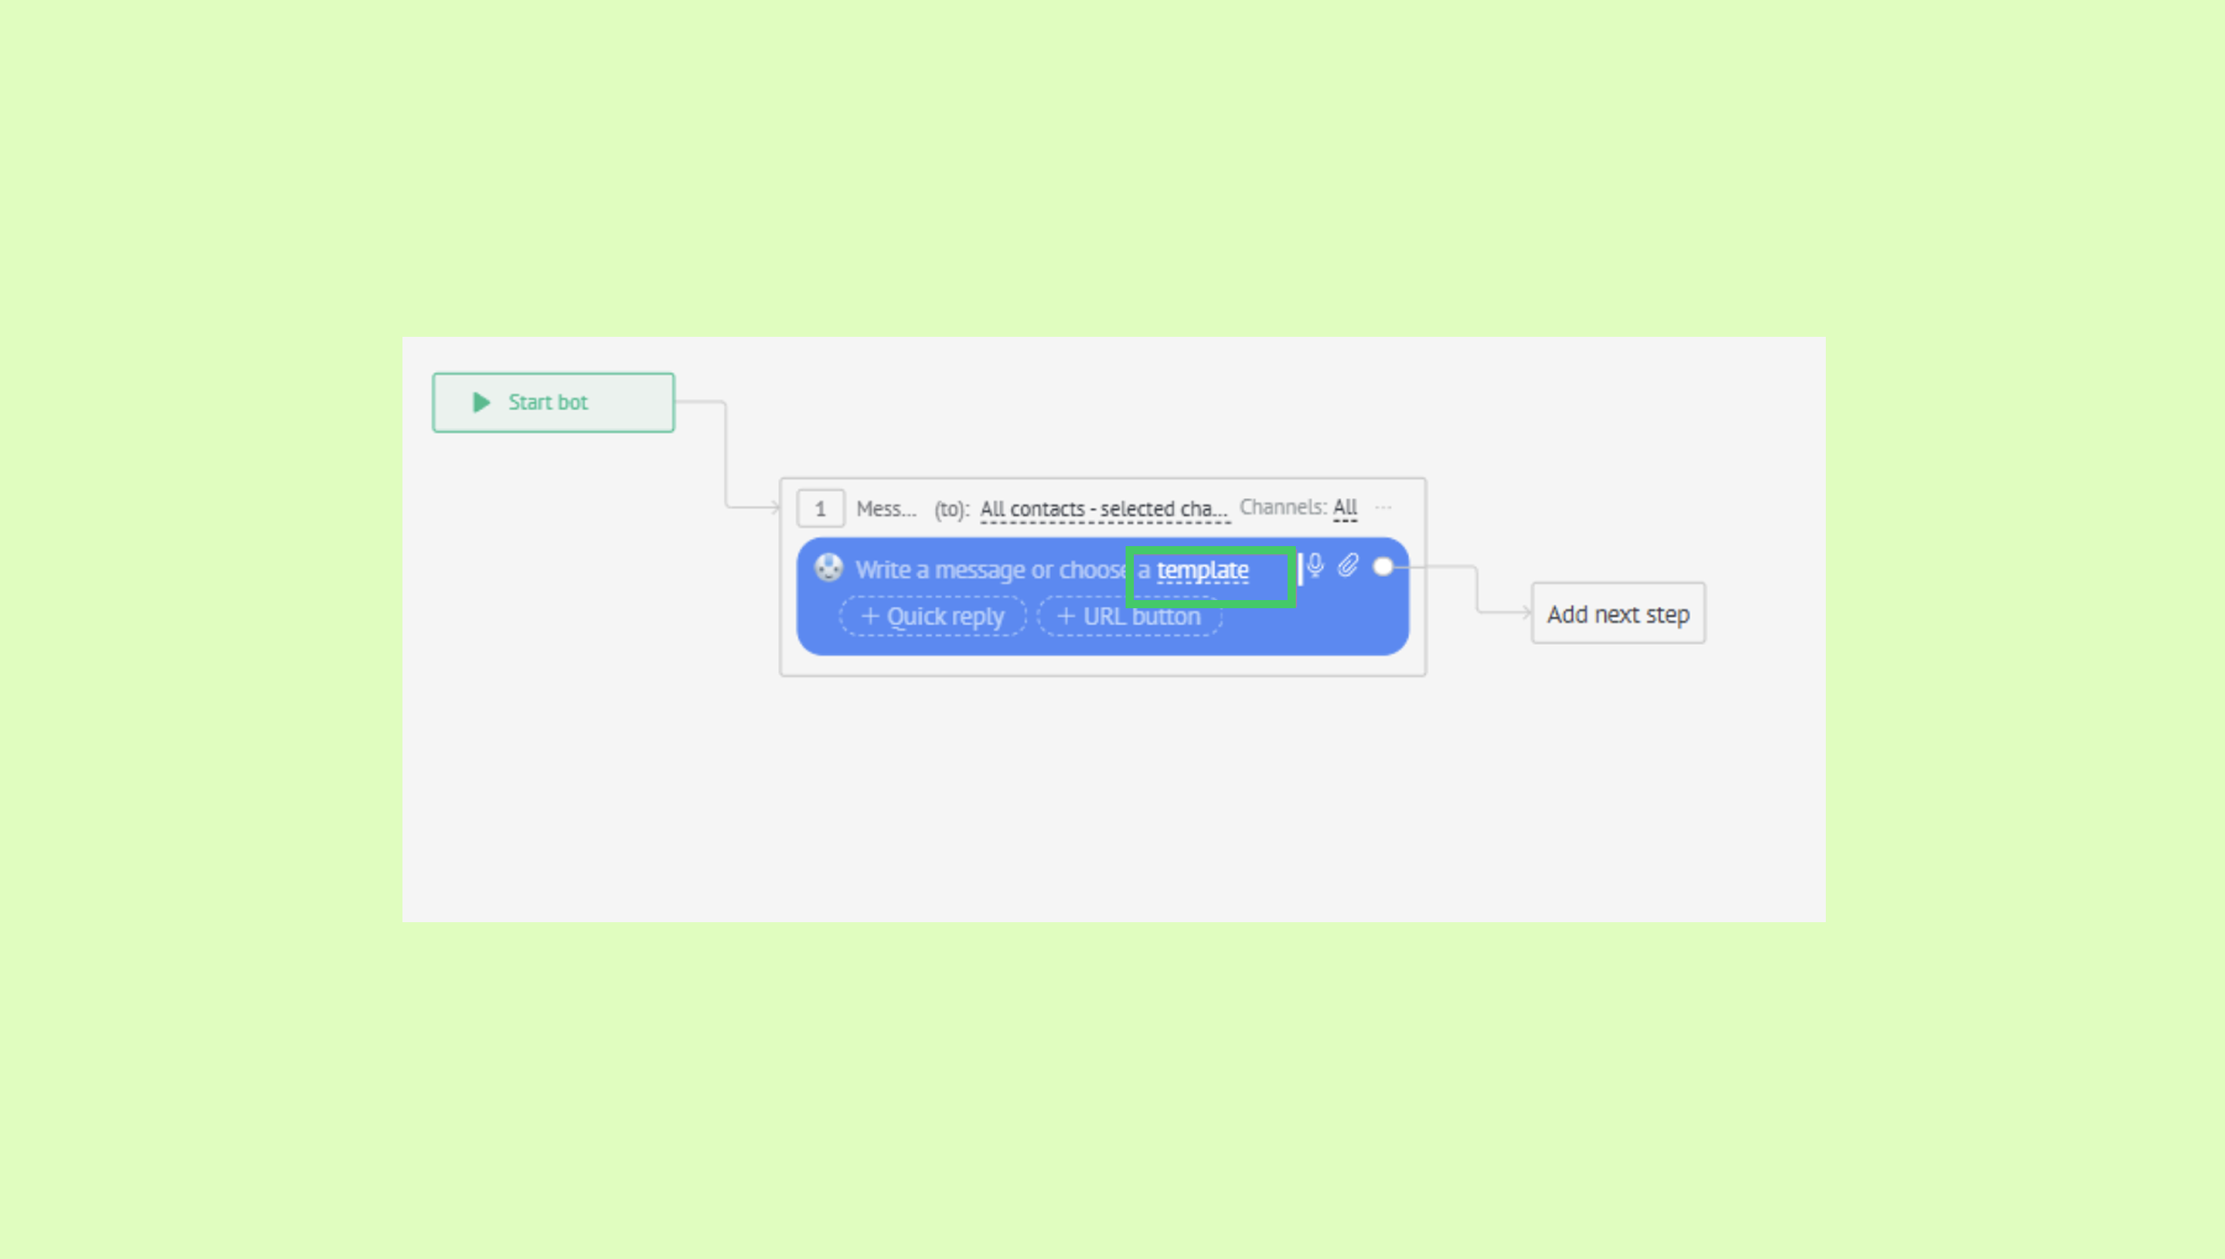The image size is (2225, 1259).
Task: Click the arrow pointing to 'Add next step'
Action: [x=1526, y=612]
